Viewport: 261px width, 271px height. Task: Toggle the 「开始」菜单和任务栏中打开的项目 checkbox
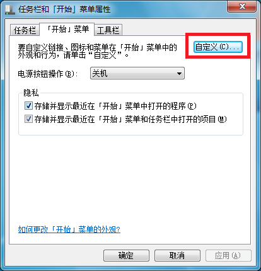click(28, 119)
